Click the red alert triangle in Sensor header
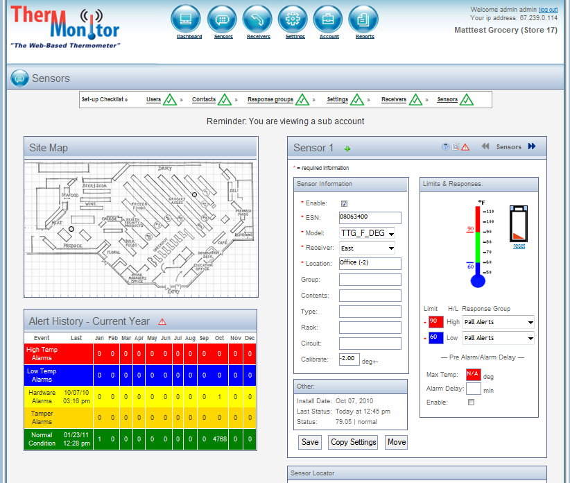570x483 pixels. pyautogui.click(x=465, y=147)
